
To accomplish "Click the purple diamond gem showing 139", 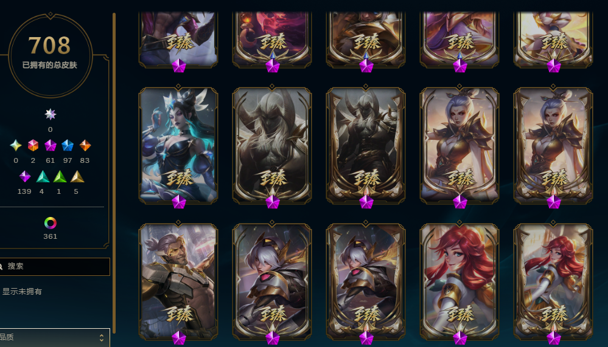I will point(25,176).
